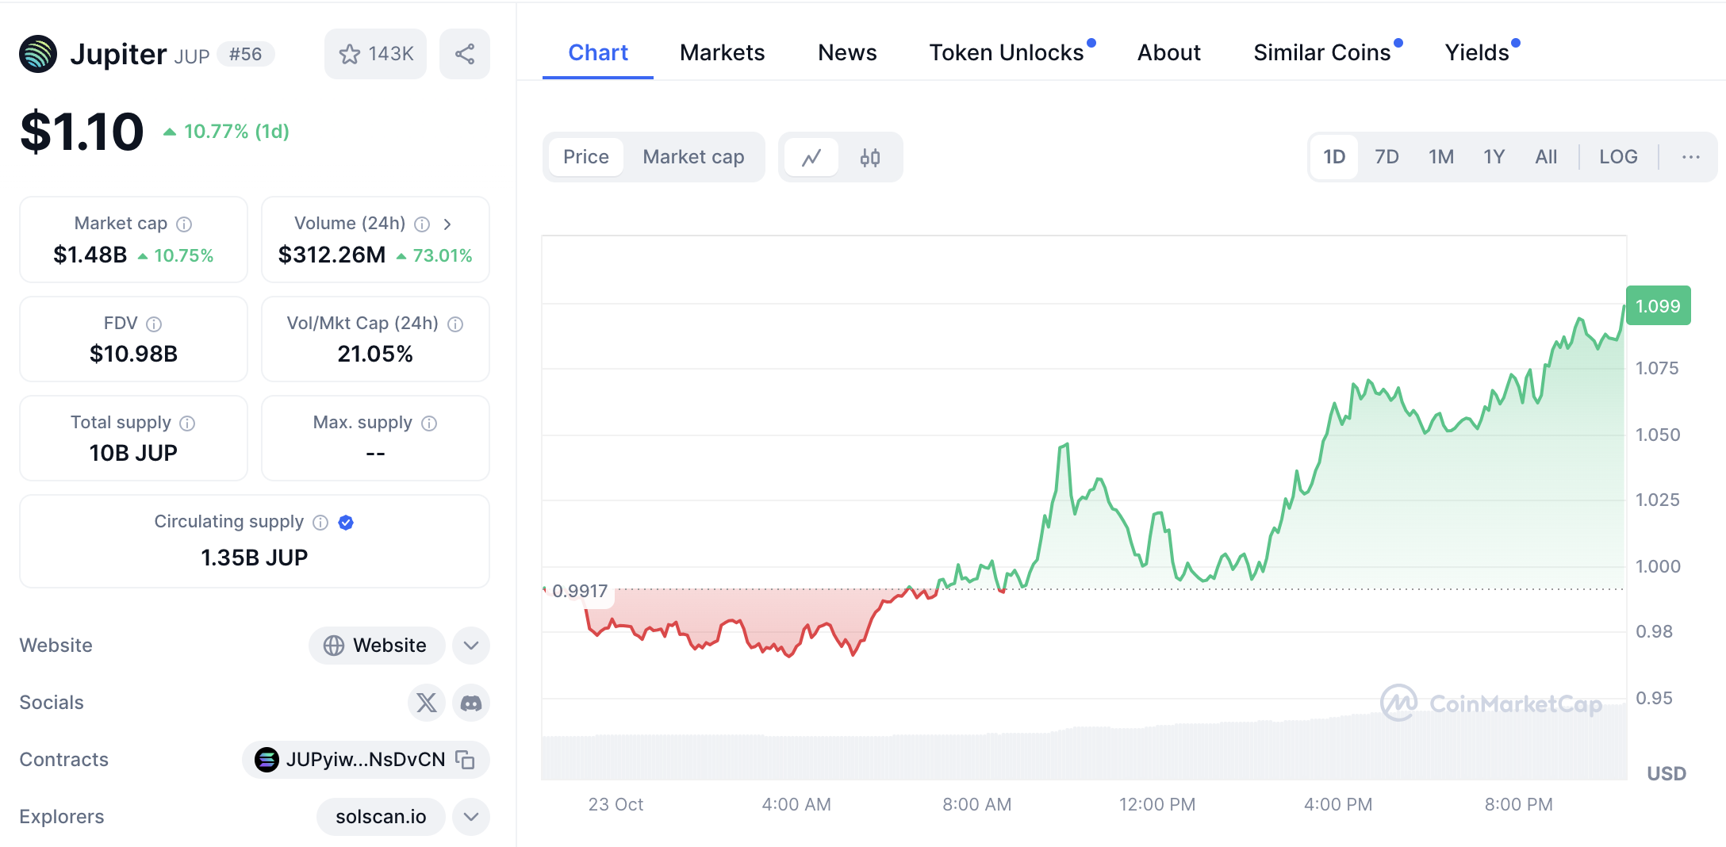Open the X (Twitter) social link
The image size is (1726, 847).
click(427, 703)
